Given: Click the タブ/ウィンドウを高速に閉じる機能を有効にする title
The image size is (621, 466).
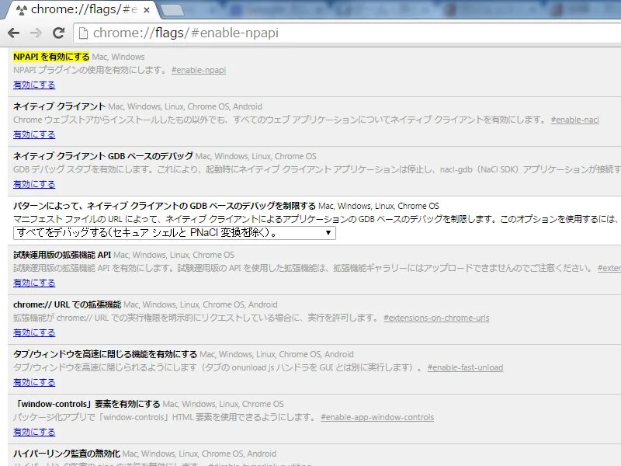Looking at the screenshot, I should click(105, 354).
